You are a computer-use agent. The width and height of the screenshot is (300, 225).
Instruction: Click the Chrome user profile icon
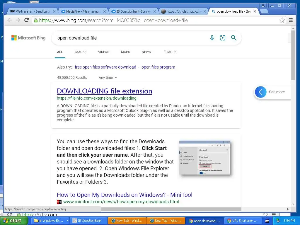(x=263, y=6)
